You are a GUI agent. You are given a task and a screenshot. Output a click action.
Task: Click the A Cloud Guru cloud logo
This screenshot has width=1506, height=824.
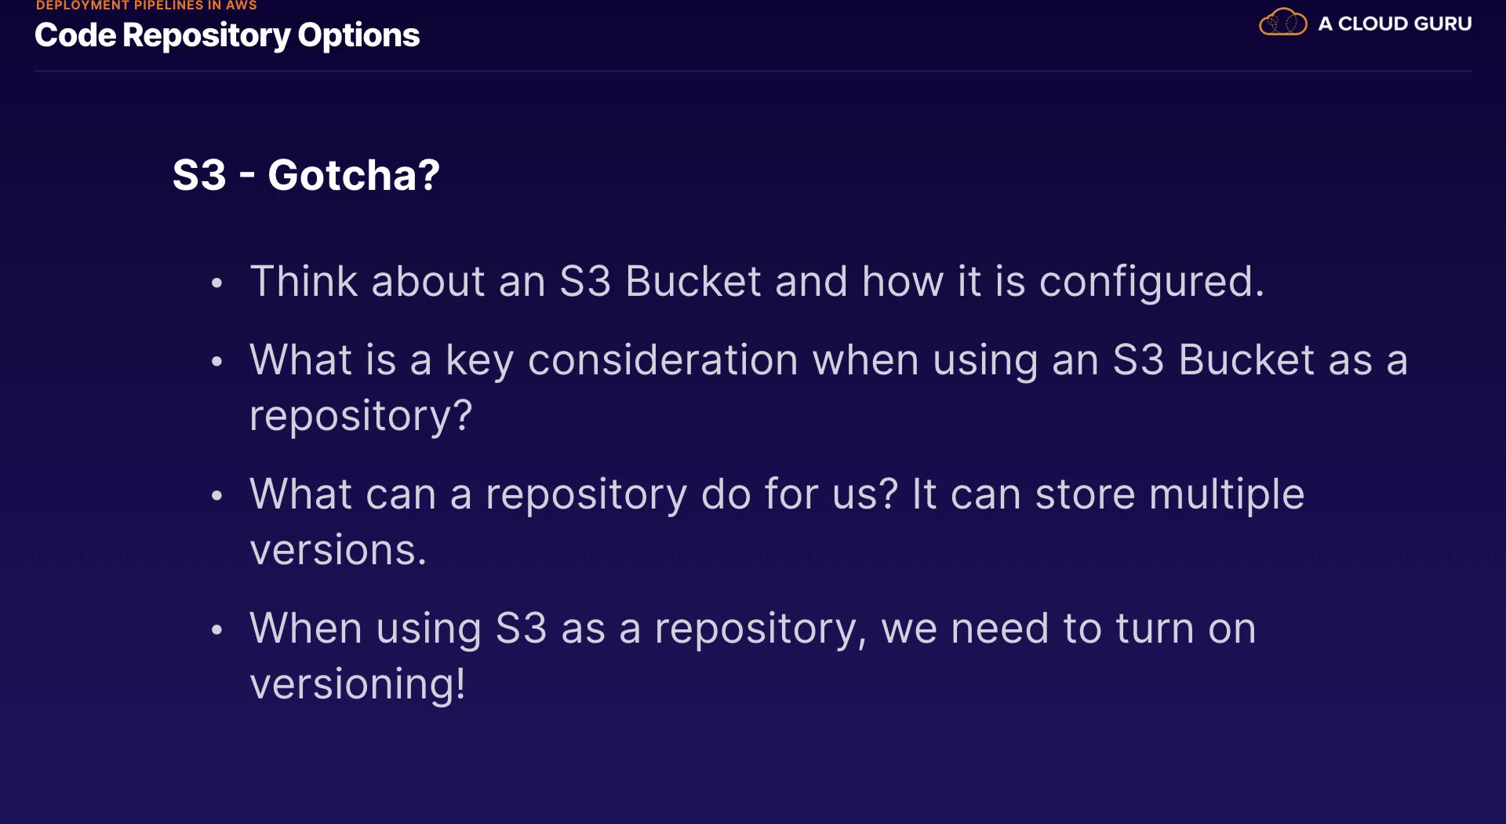(x=1282, y=23)
